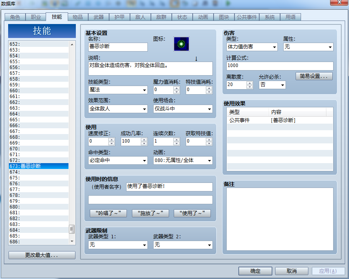Click the “吟唱了～” message button
349x279 pixels.
108,213
